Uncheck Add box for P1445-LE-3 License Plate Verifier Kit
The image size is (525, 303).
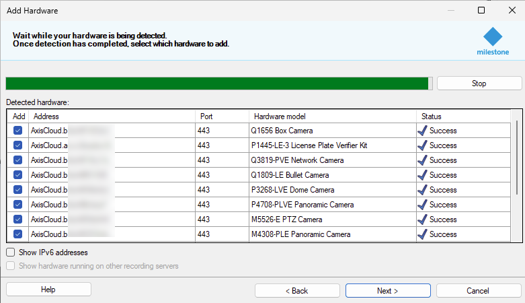pyautogui.click(x=17, y=145)
